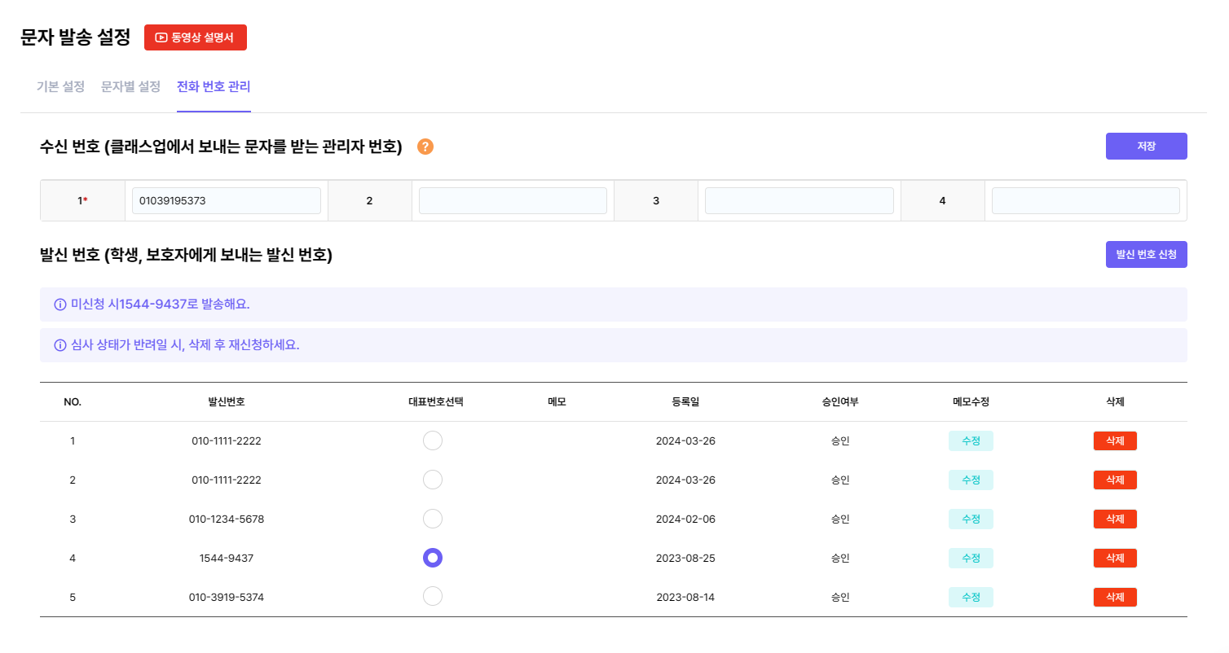Click 수정 for the 1544-9437 row
This screenshot has height=653, width=1229.
[971, 558]
